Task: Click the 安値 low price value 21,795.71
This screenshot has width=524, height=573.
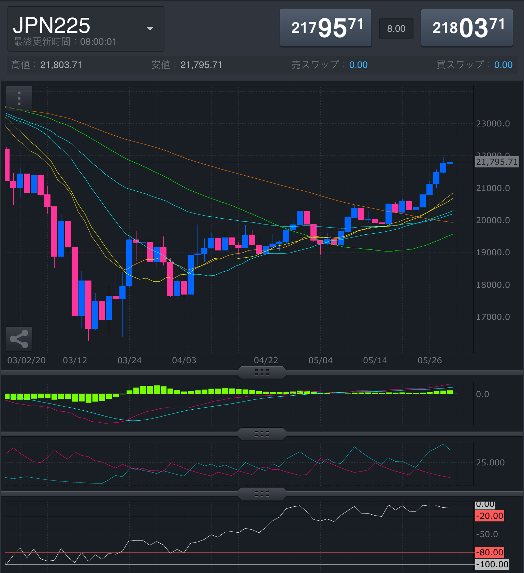Action: 201,65
